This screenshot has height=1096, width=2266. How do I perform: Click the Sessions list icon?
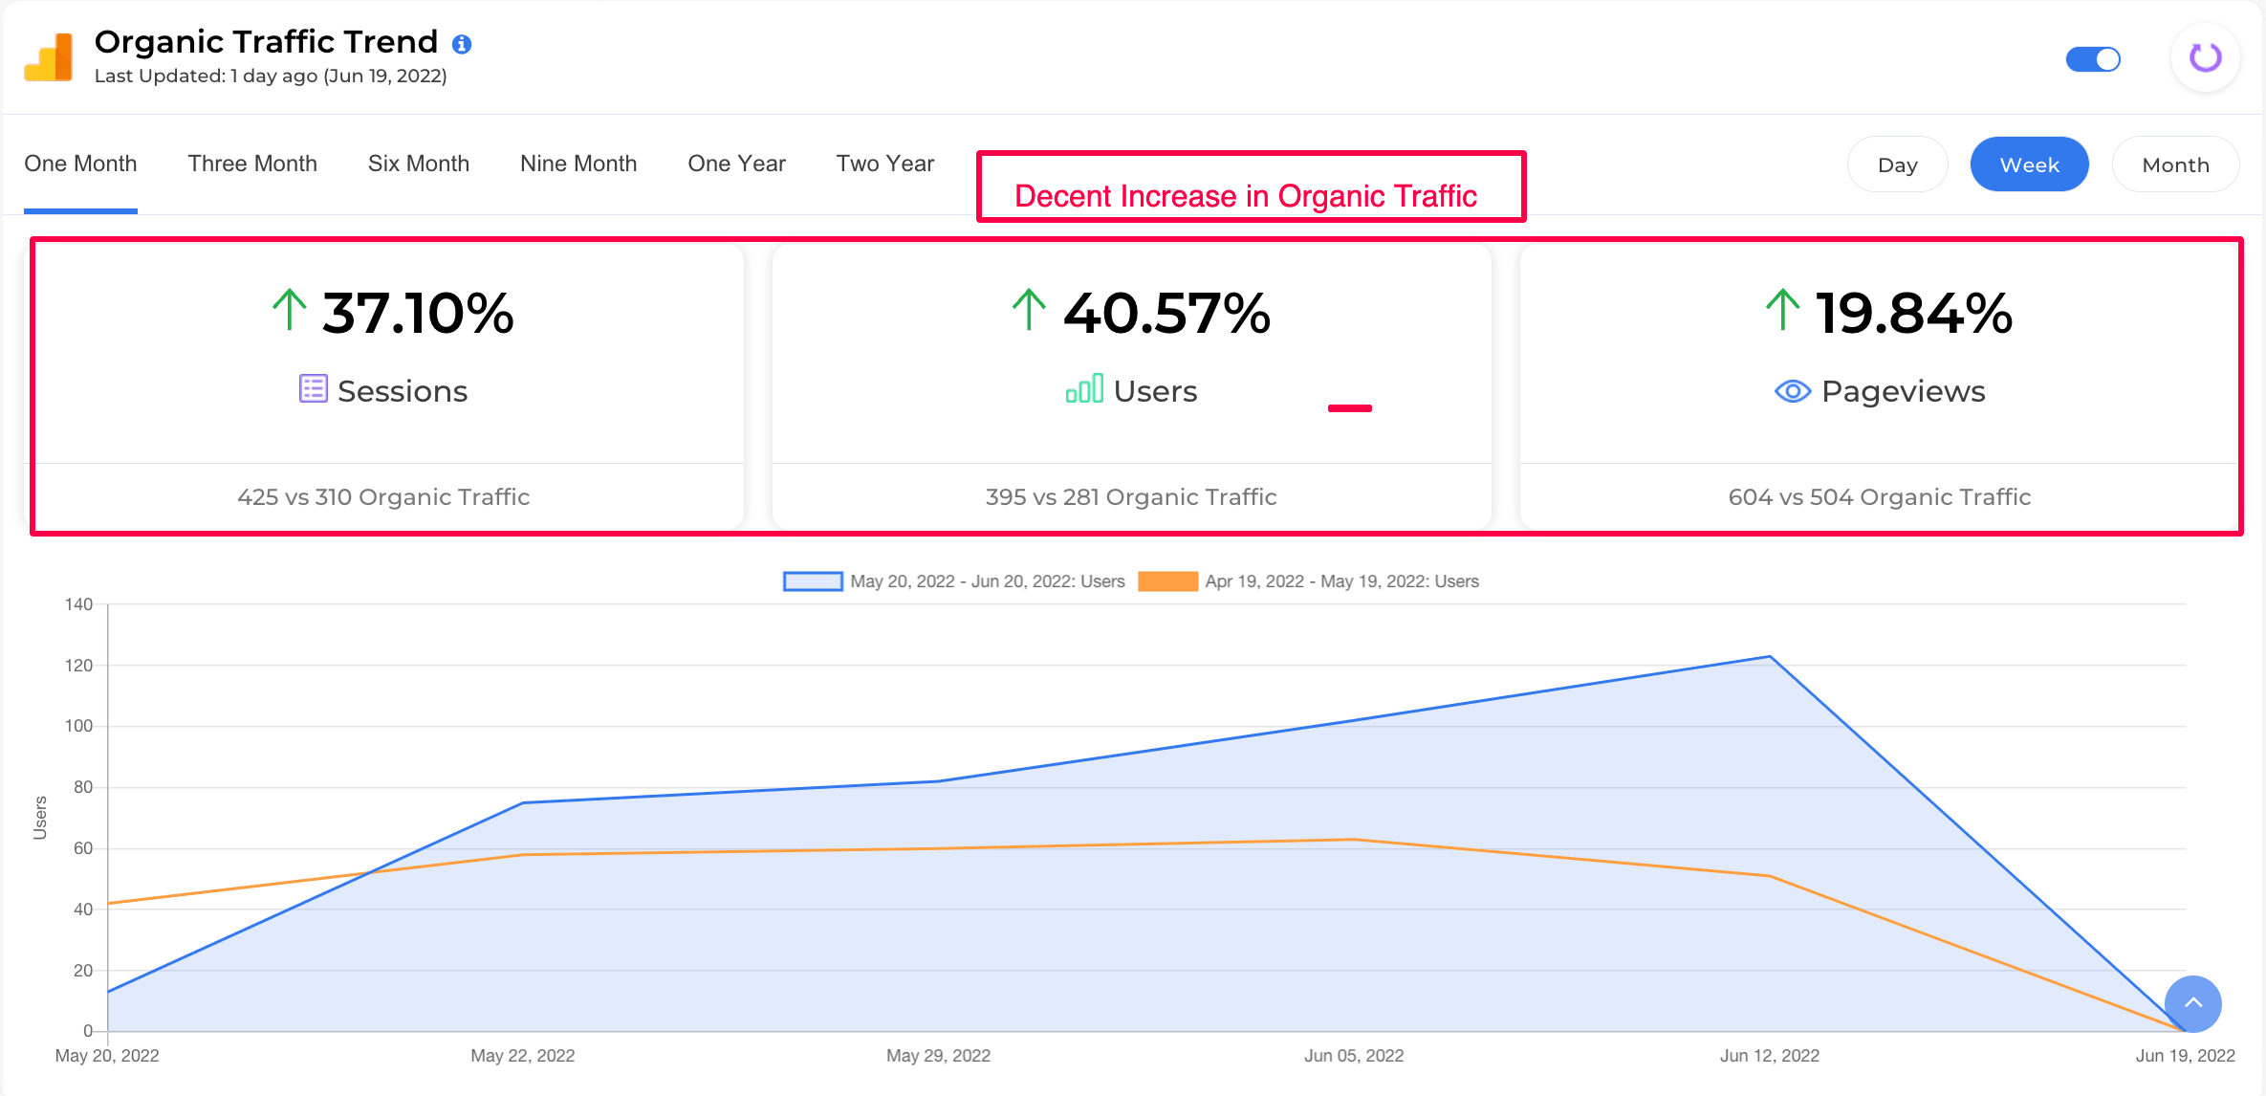(x=313, y=389)
